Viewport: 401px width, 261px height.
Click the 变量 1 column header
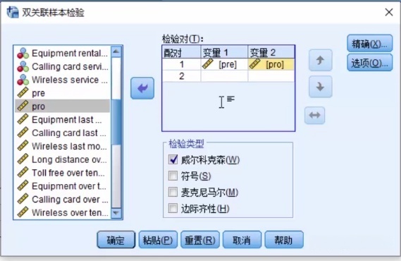[224, 52]
